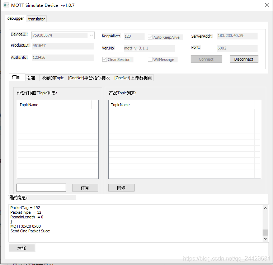The height and width of the screenshot is (265, 273).
Task: Click the log line 'MQTT:0xC0 0x00'
Action: pos(25,226)
